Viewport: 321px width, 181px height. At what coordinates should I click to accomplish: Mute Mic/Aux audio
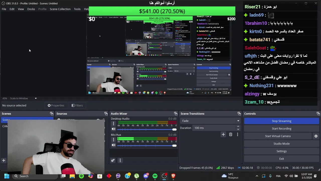113,145
